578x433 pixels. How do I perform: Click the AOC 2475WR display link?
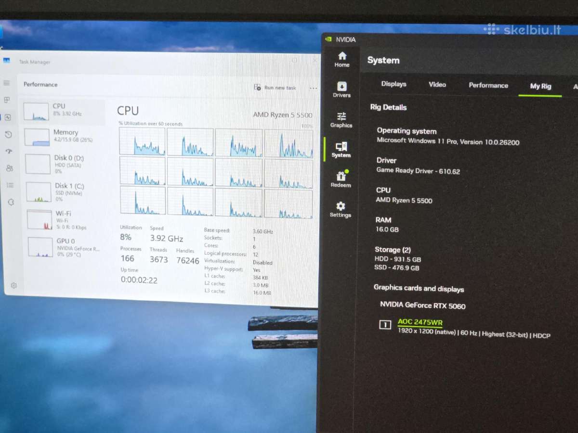coord(420,322)
